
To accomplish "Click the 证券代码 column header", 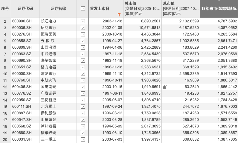I will (x=25, y=9).
